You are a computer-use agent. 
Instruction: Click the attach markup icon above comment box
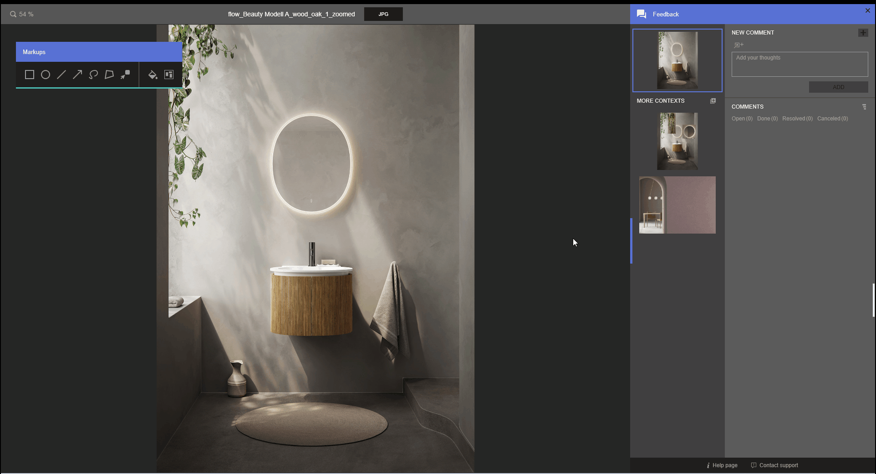738,45
